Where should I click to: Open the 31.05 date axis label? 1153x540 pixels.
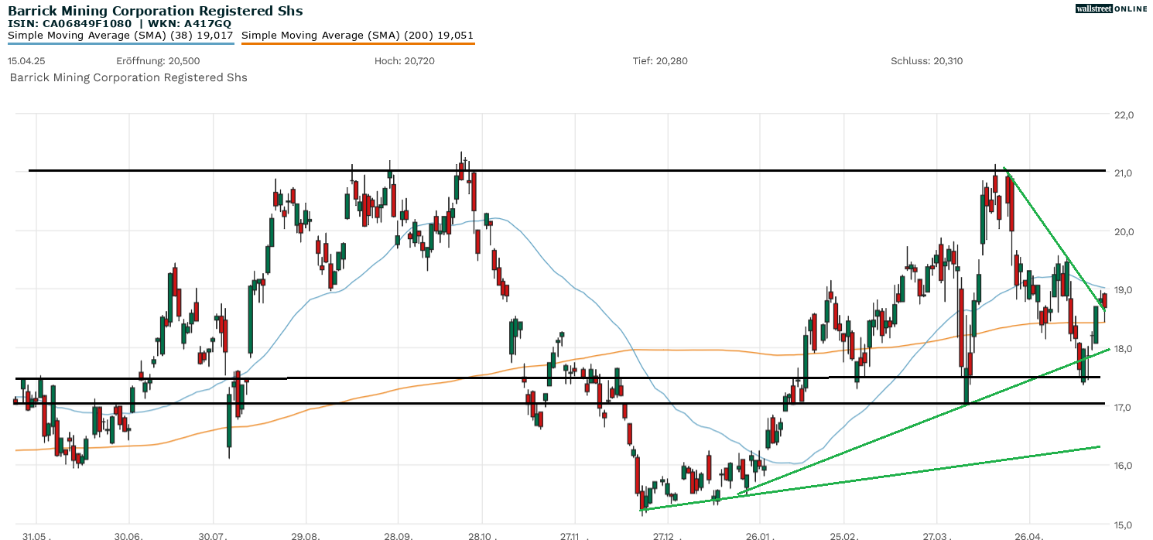[x=36, y=534]
